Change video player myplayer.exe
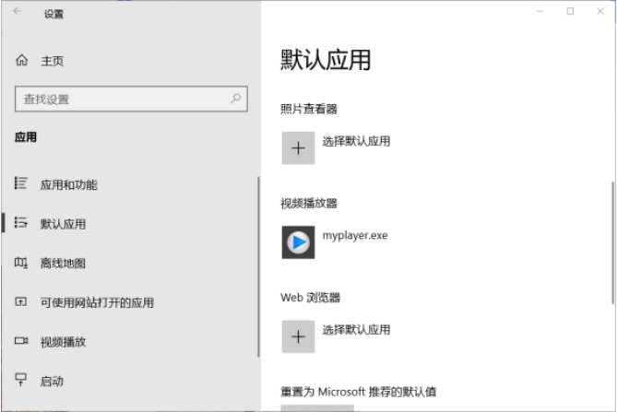 coord(355,235)
